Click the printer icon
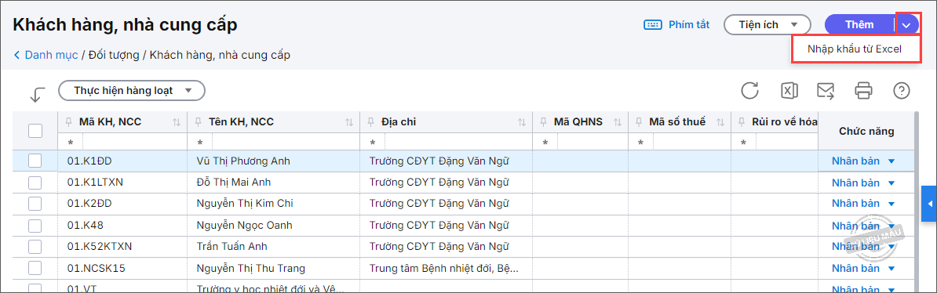This screenshot has width=937, height=293. click(x=863, y=91)
